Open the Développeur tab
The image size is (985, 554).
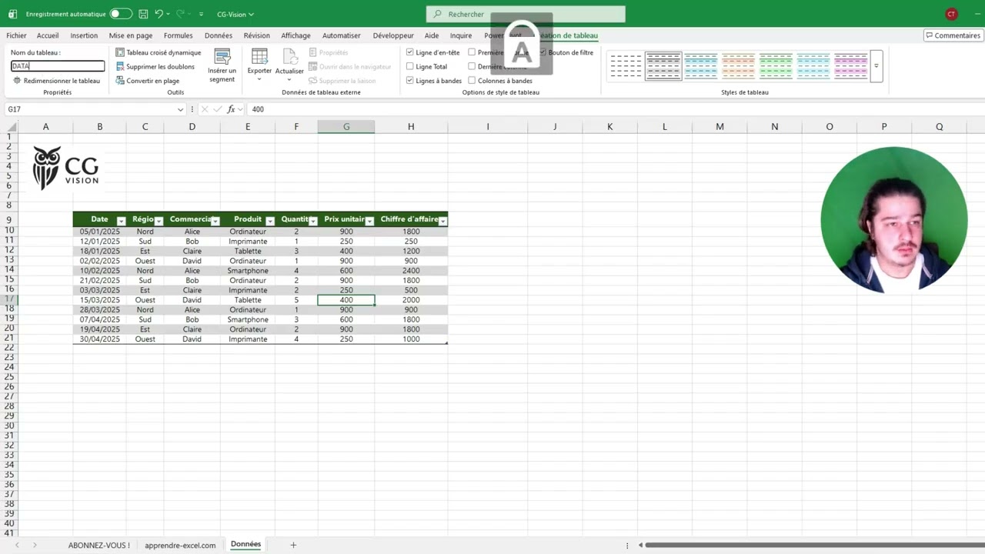393,35
